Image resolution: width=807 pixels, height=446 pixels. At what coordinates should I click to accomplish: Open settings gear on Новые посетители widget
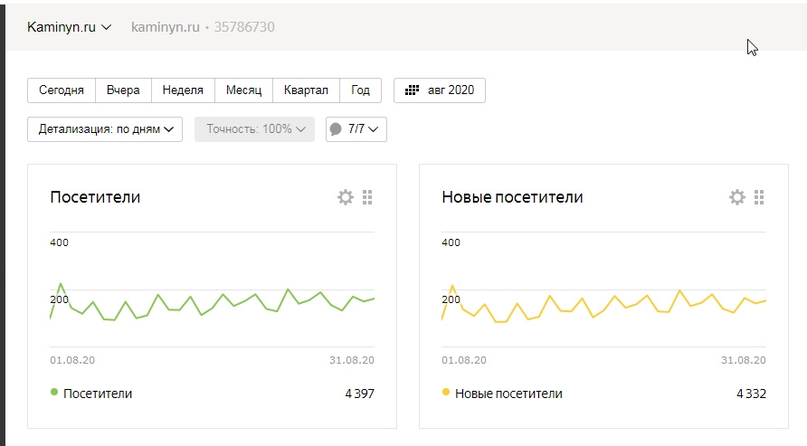click(x=737, y=197)
